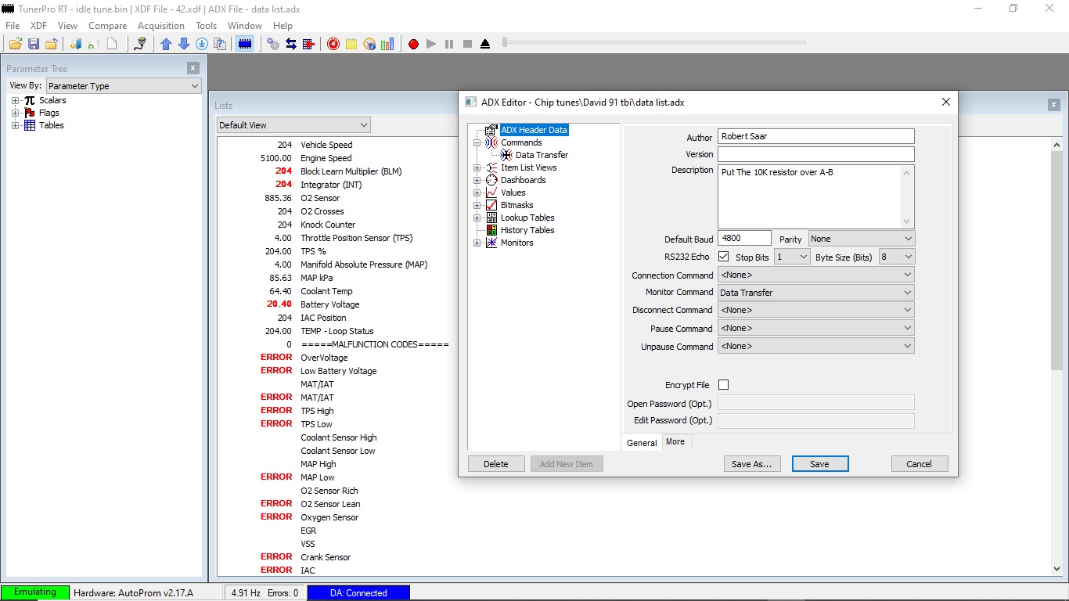
Task: Open the Parity dropdown
Action: [x=861, y=239]
